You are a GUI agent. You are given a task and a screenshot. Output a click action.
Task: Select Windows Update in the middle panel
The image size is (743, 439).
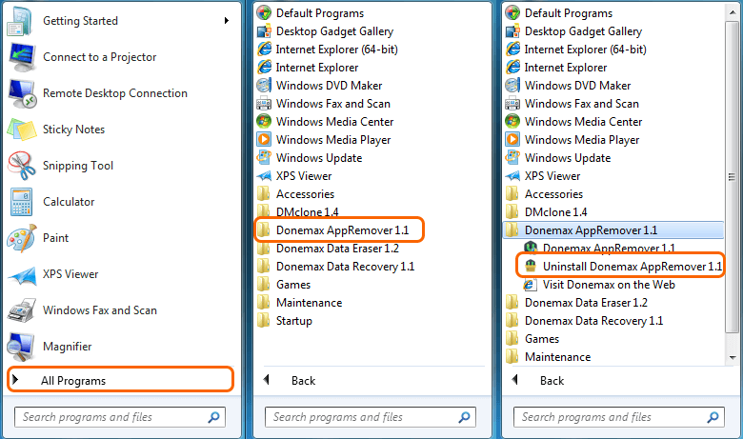(319, 158)
